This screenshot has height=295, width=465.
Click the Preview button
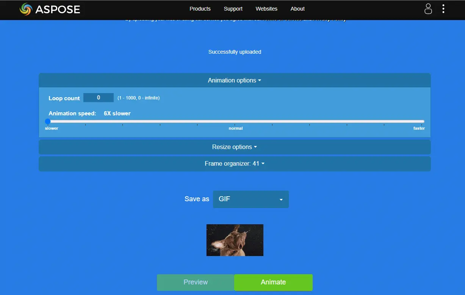196,282
